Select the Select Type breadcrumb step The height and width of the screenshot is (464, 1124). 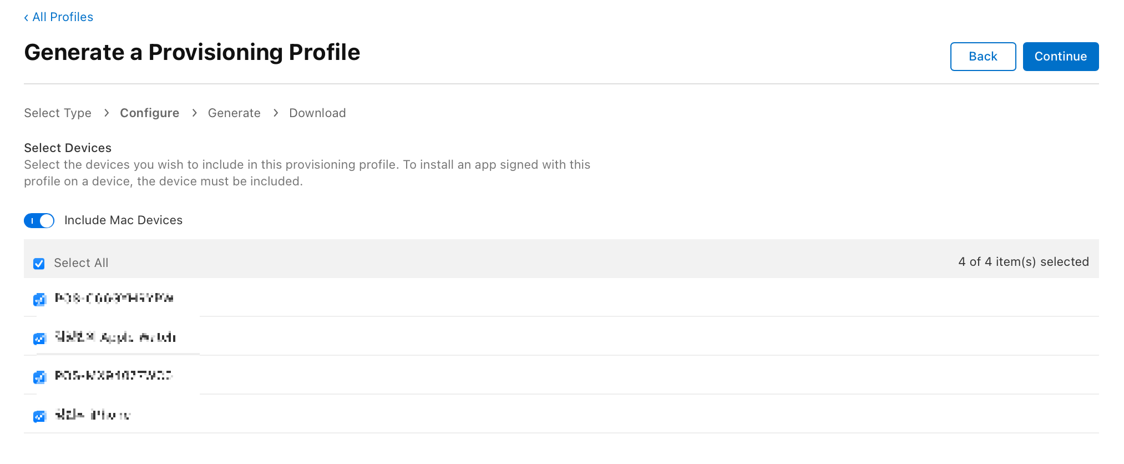click(58, 113)
